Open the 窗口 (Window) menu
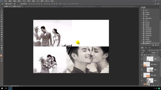Screen dimensions: 161x90 [x=47, y=1]
